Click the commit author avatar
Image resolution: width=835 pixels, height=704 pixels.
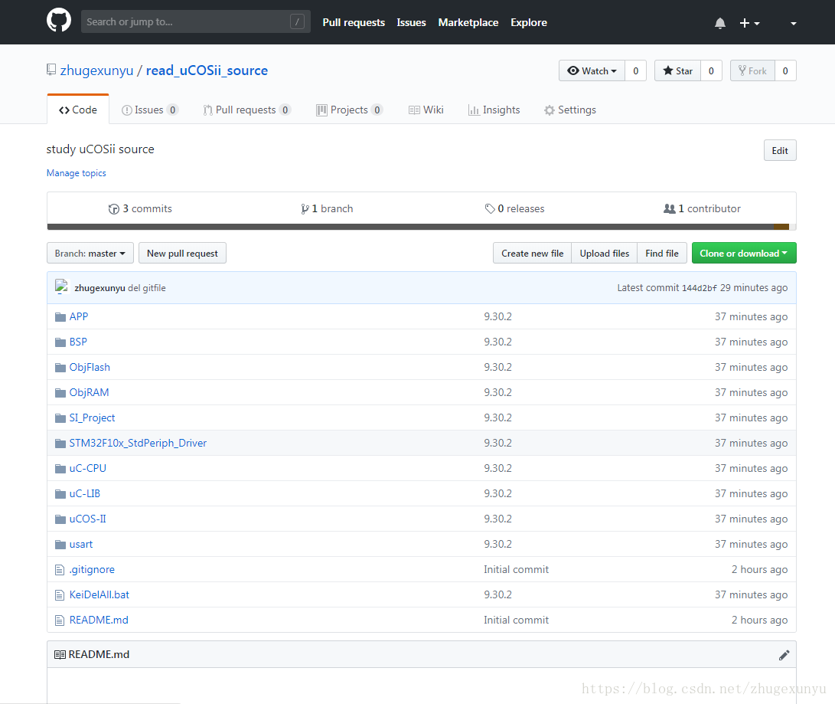click(62, 287)
